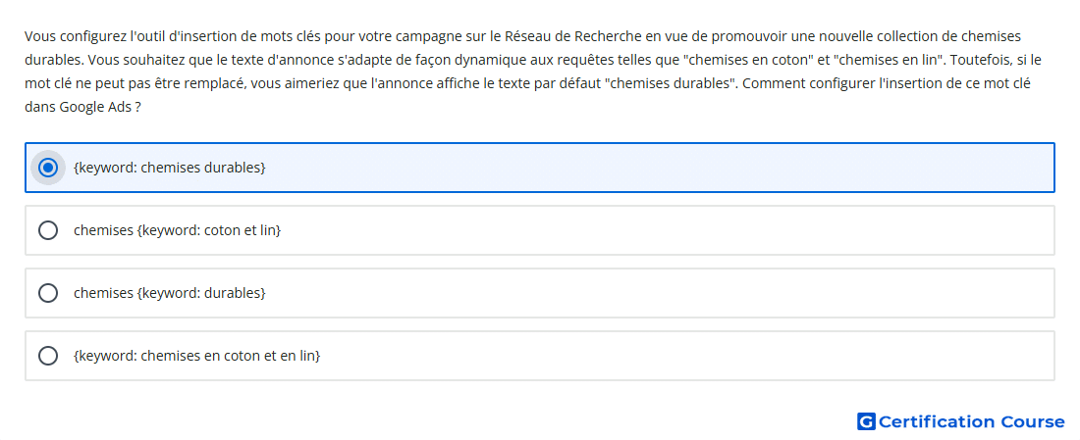Click answer label "chemises {keyword: coton et lin}"
Image resolution: width=1080 pixels, height=440 pixels.
(x=178, y=230)
